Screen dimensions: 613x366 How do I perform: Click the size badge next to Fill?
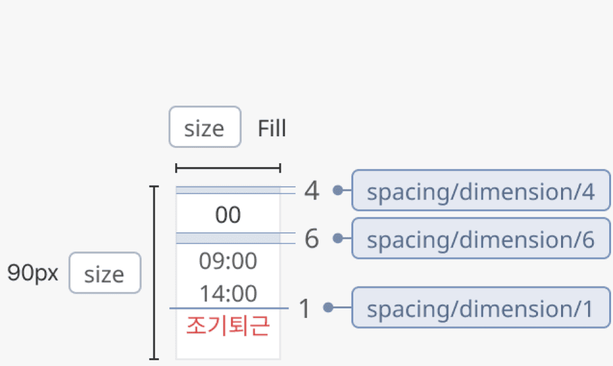point(205,127)
